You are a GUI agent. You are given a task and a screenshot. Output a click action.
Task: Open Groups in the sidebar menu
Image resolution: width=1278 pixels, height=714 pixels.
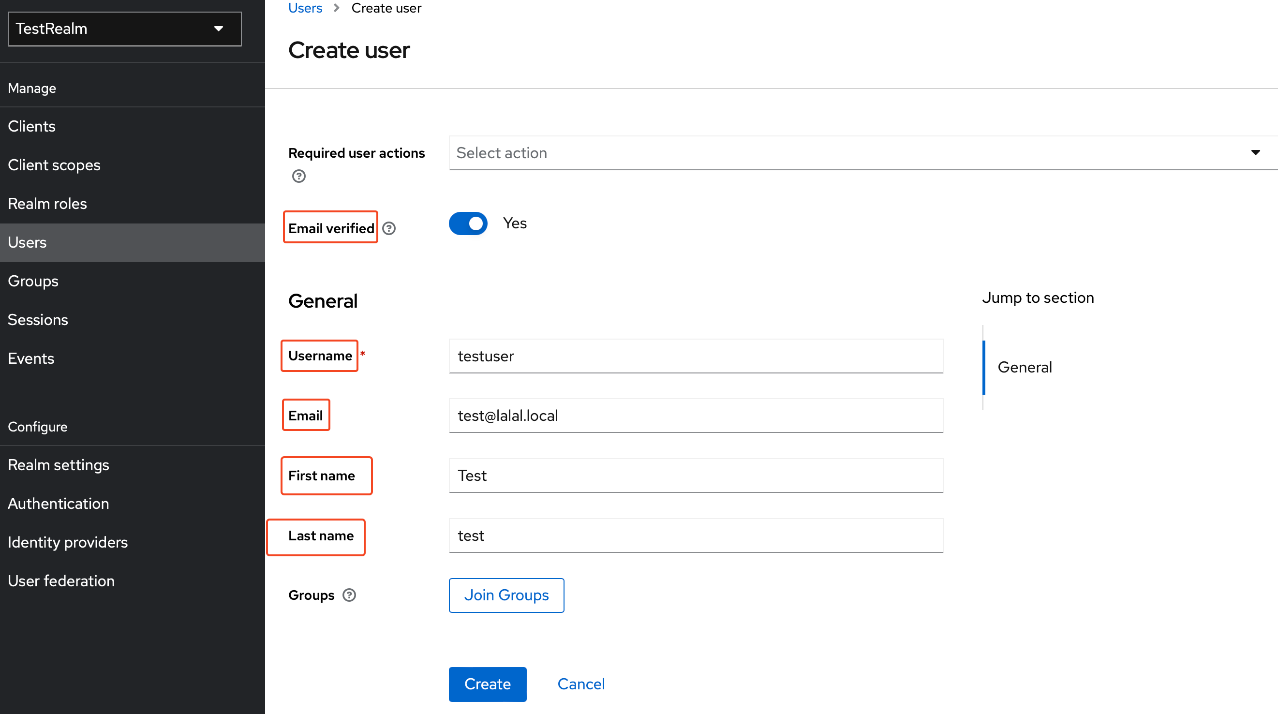click(133, 281)
